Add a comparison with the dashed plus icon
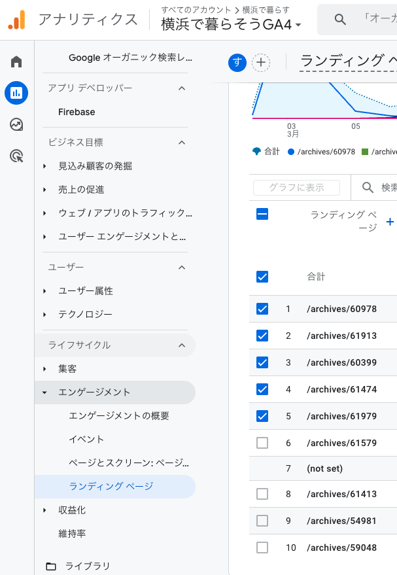The width and height of the screenshot is (397, 575). [260, 61]
